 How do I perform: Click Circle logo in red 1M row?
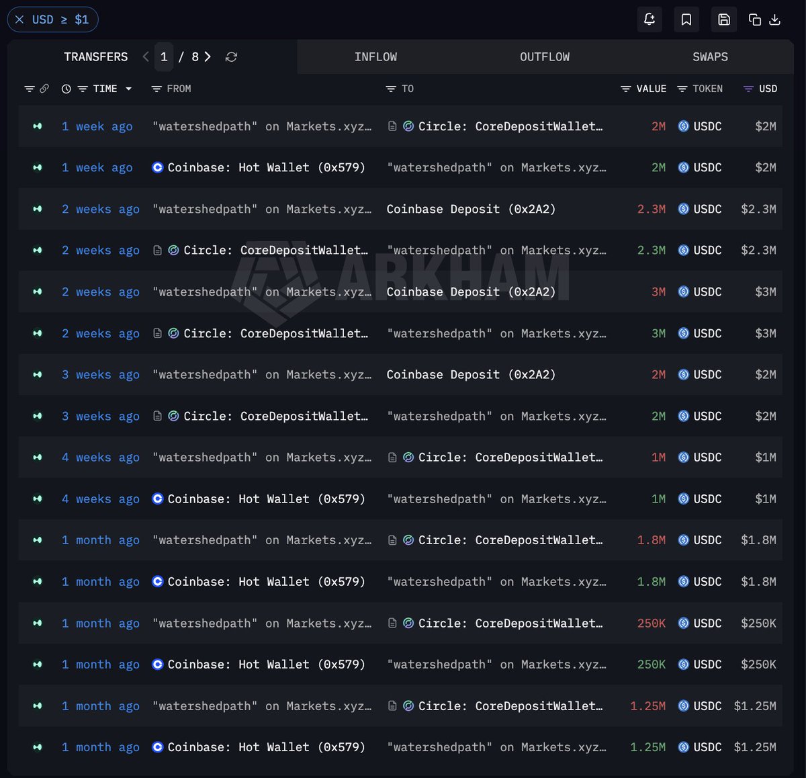(408, 458)
